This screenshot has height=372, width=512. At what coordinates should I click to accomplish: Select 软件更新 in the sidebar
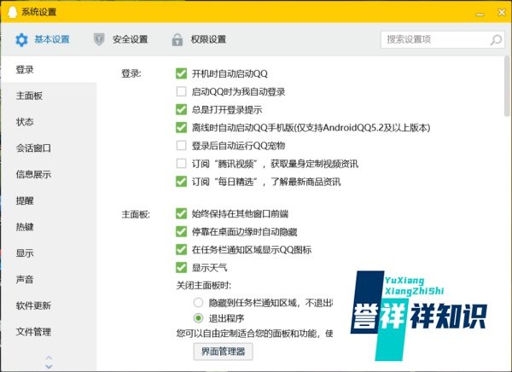pos(49,305)
